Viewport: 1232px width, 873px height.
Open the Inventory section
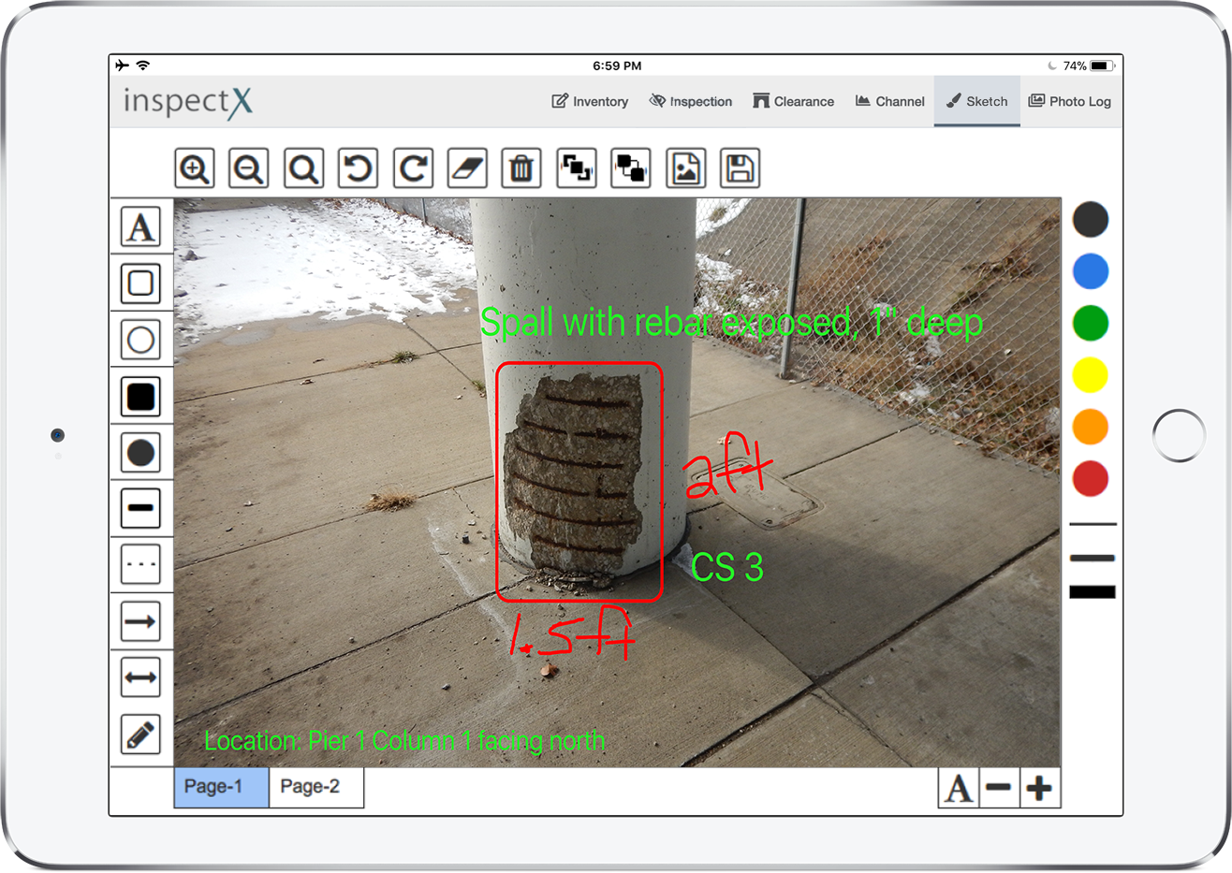click(x=590, y=101)
